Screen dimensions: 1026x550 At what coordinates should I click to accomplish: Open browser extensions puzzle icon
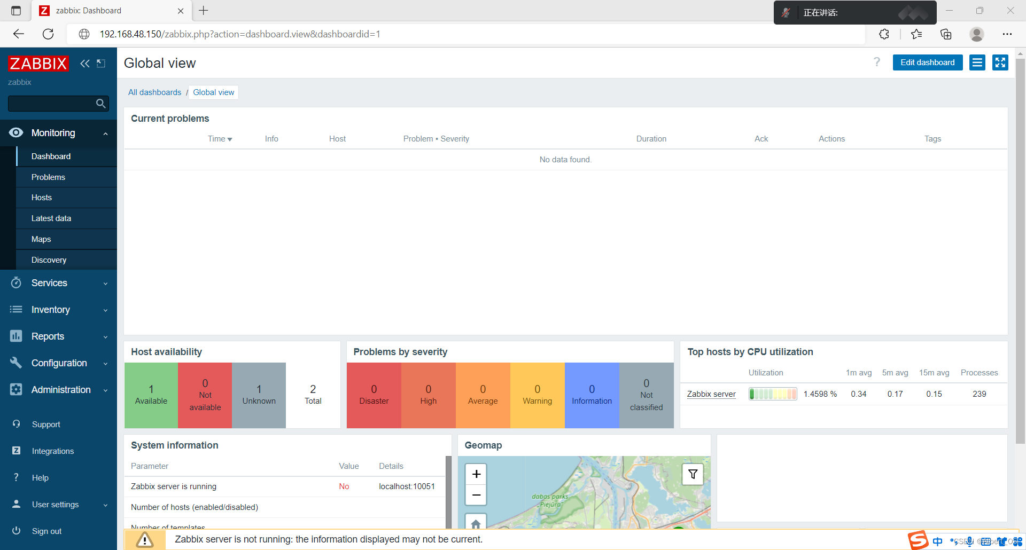pyautogui.click(x=884, y=34)
